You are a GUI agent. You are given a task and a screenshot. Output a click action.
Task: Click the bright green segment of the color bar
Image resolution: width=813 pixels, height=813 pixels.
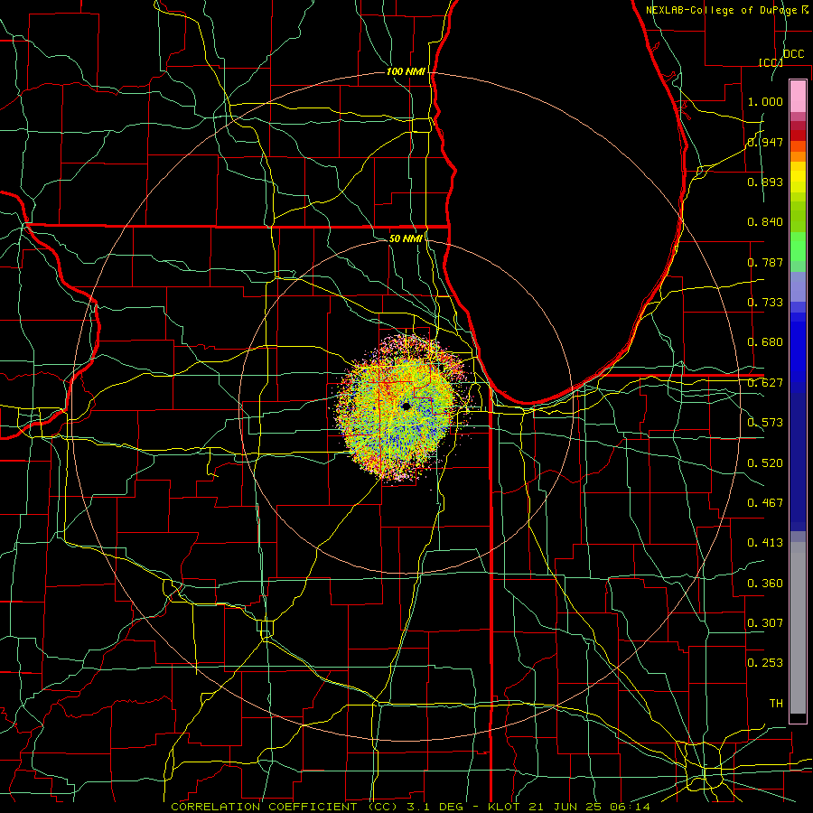click(798, 247)
